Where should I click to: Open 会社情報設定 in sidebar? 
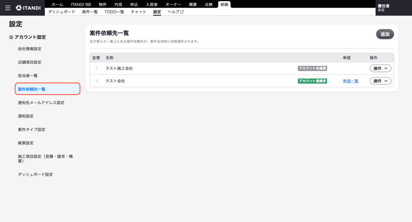tap(30, 49)
